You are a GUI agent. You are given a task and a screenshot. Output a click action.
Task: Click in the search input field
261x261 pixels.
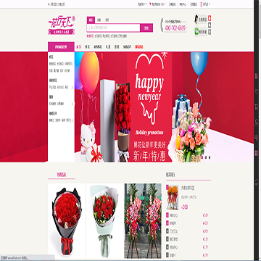(x=113, y=28)
